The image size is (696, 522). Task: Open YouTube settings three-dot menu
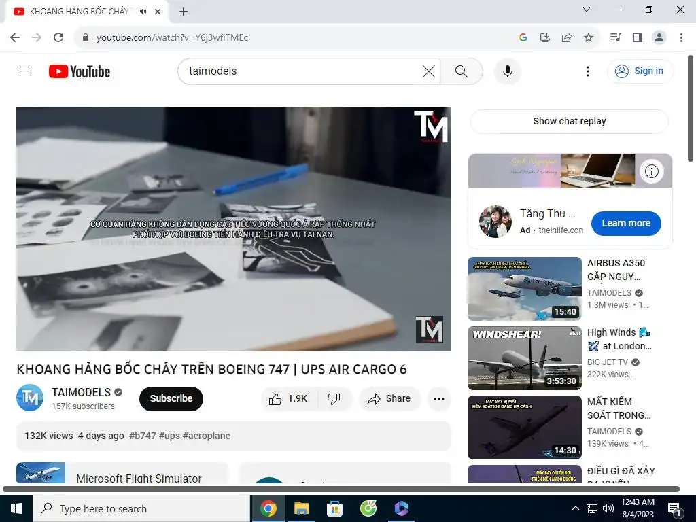tap(588, 71)
